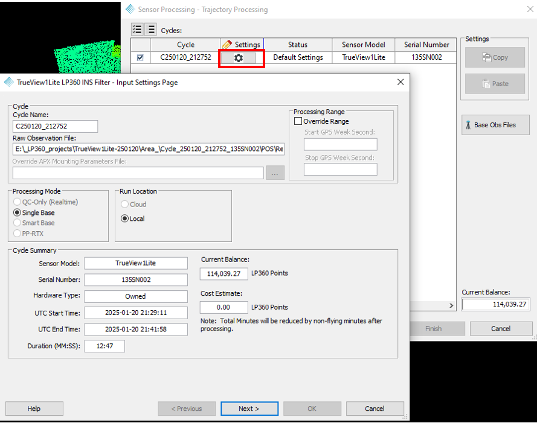Click the OK button in INS Filter dialog
The height and width of the screenshot is (423, 537).
pyautogui.click(x=312, y=409)
